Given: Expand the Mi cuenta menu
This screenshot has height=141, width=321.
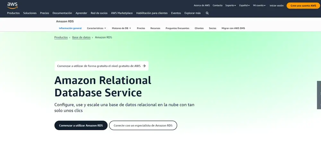Looking at the screenshot, I should click(x=259, y=5).
